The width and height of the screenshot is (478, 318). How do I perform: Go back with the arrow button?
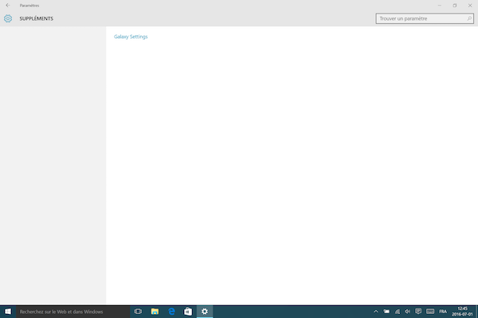(x=8, y=6)
